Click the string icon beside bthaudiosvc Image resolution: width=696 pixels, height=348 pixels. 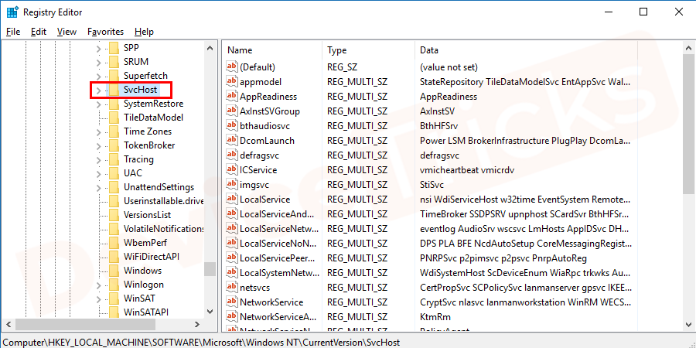coord(232,125)
